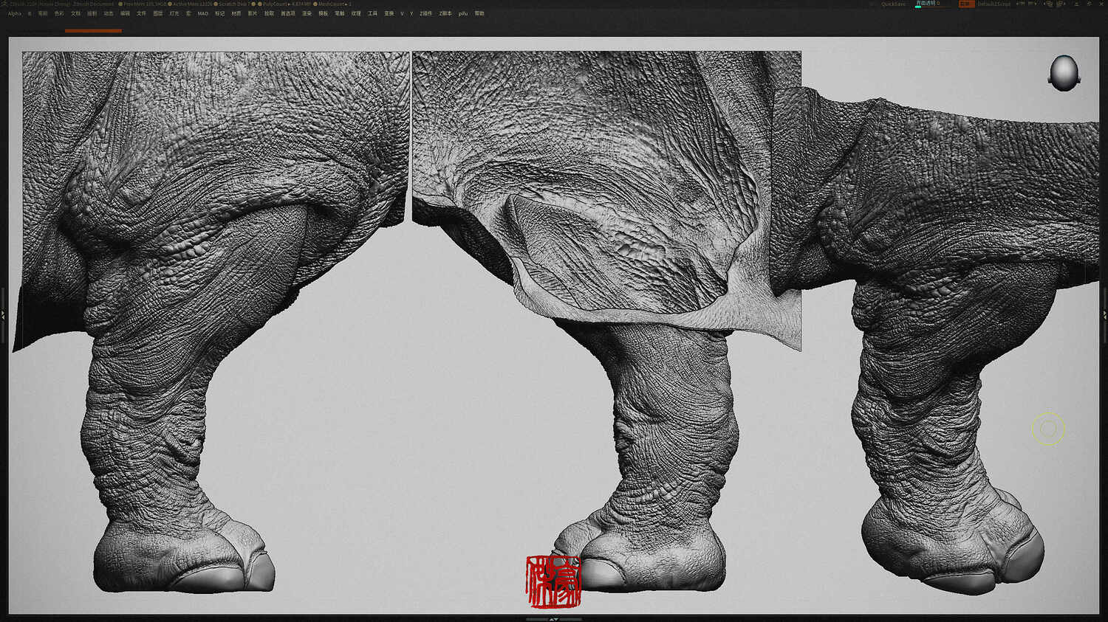Viewport: 1108px width, 622px height.
Task: Click the orange highlighted button in the title bar
Action: 966,4
